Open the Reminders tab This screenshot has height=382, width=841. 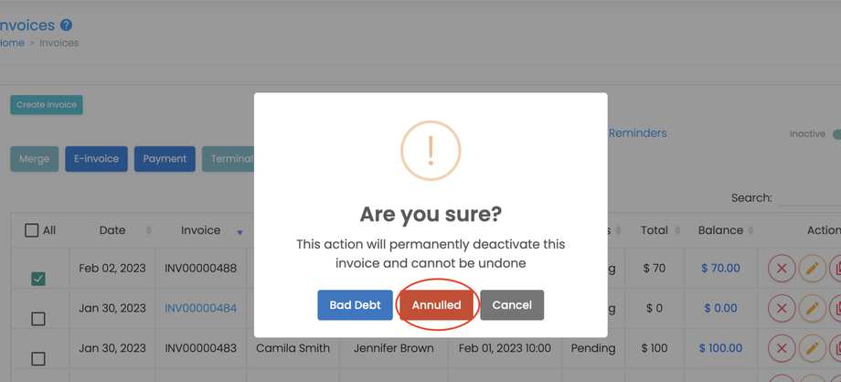637,133
